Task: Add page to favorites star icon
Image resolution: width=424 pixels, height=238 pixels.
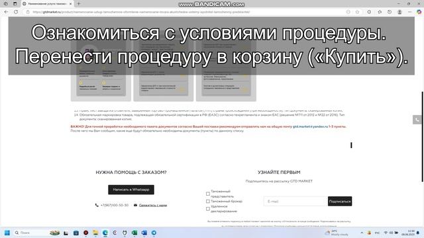Action: point(357,12)
